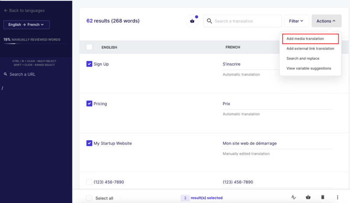Click the French (123) 456-7890 translation

(238, 182)
